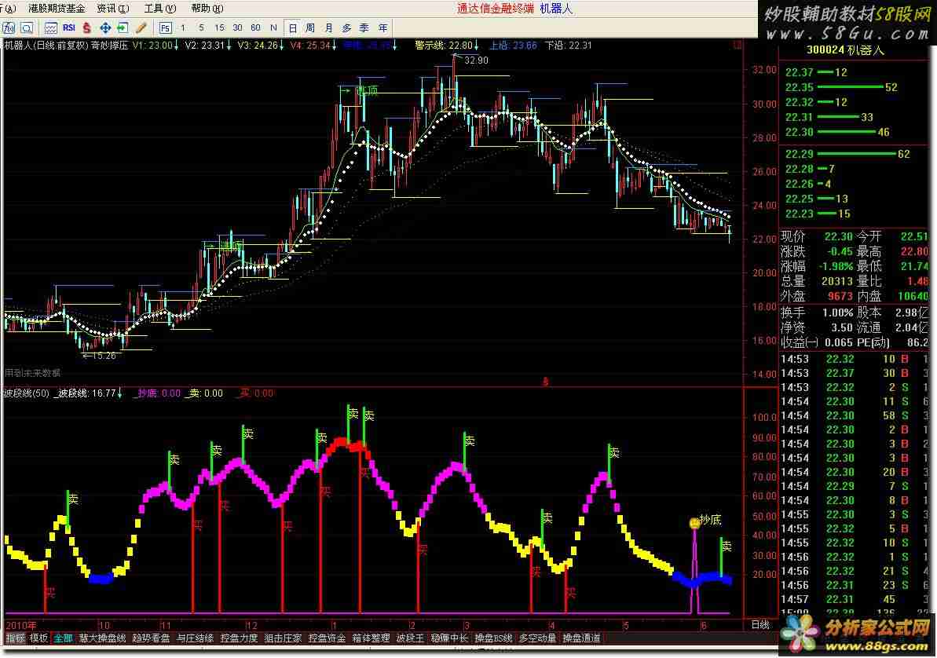Click the yellow 抄底 signal marker

click(694, 523)
